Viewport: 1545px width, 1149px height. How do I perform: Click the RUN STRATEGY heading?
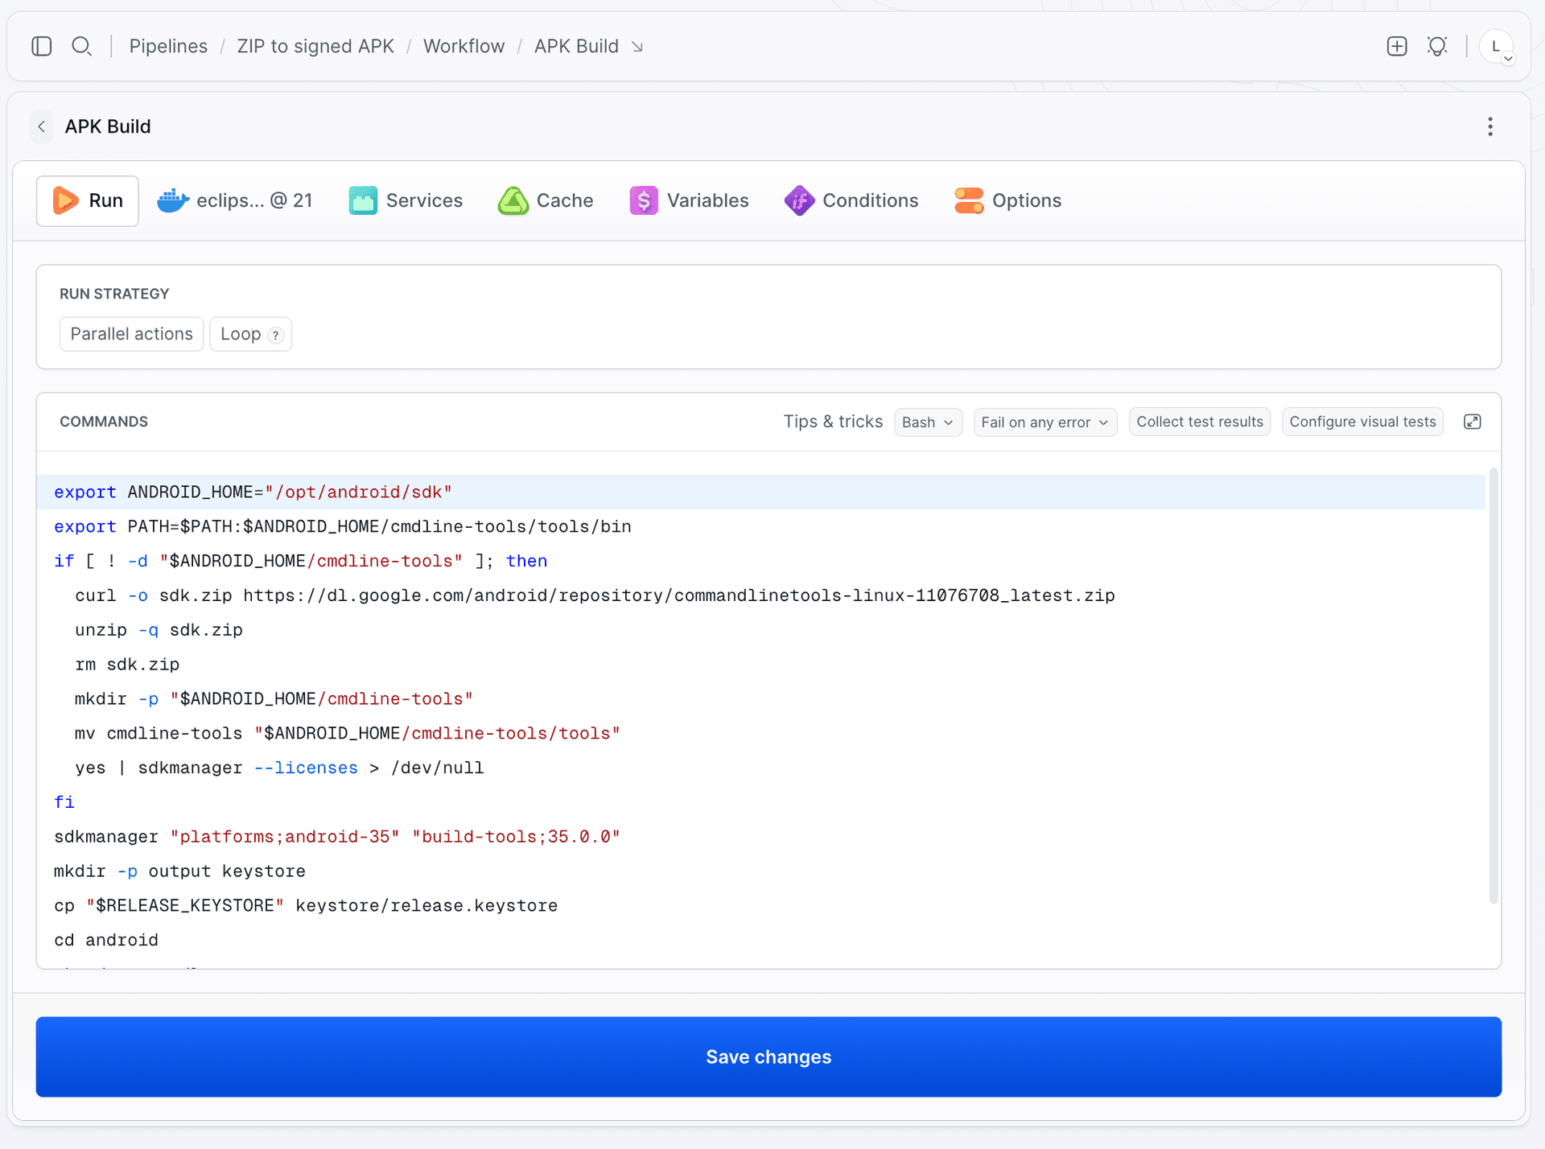tap(114, 294)
